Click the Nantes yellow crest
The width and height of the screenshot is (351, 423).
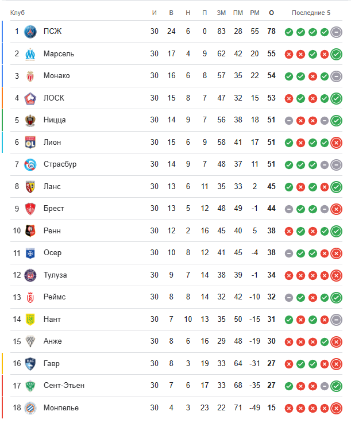click(x=30, y=320)
